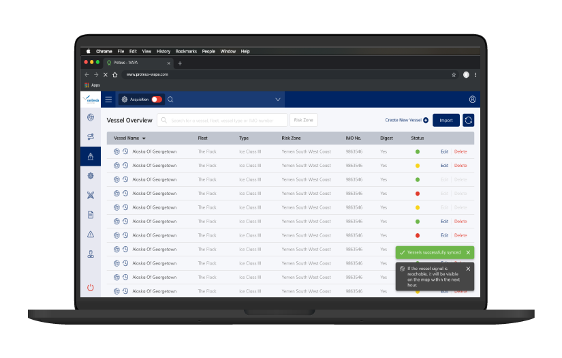The width and height of the screenshot is (562, 358).
Task: Click history clock icon in first vessel row
Action: click(x=125, y=151)
